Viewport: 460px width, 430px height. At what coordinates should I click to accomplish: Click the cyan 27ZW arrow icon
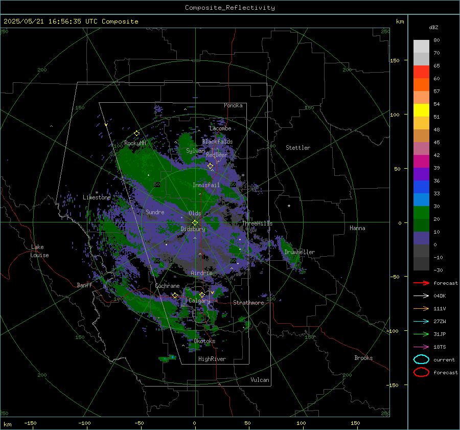[x=421, y=322]
